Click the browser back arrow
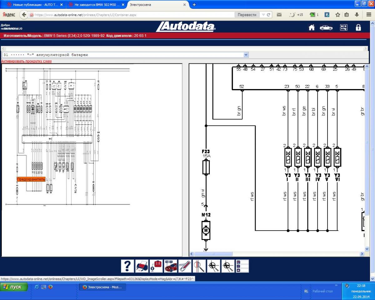The height and width of the screenshot is (300, 375). click(x=24, y=15)
